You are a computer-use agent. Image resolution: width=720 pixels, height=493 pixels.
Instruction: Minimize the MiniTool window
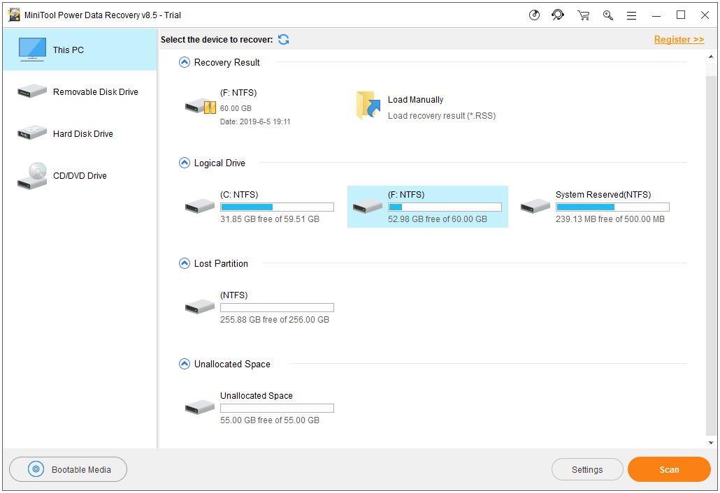point(656,15)
